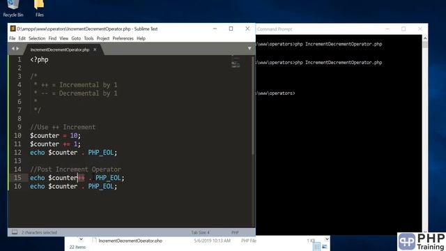Click the '-- = Decremental by 1' comment

(x=79, y=93)
